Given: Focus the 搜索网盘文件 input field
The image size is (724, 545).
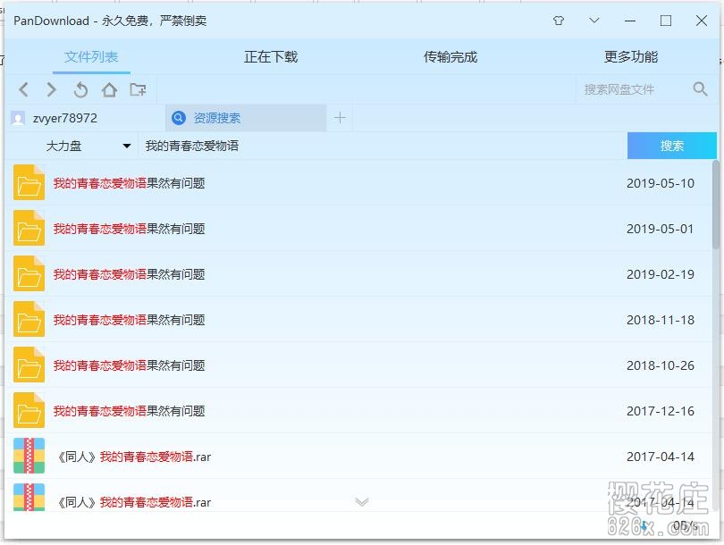Looking at the screenshot, I should (633, 89).
